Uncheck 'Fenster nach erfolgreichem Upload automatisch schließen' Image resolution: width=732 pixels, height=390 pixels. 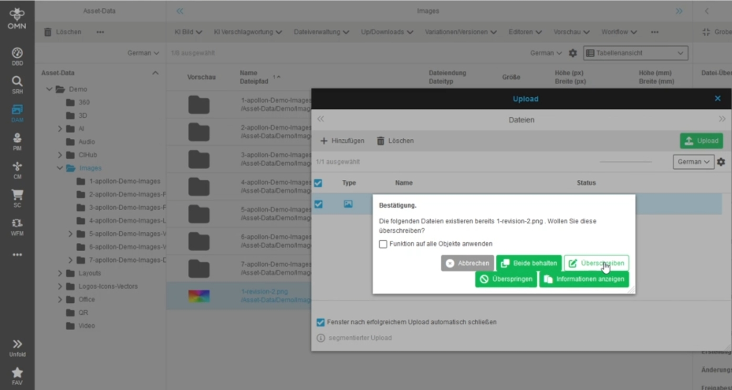click(x=320, y=322)
